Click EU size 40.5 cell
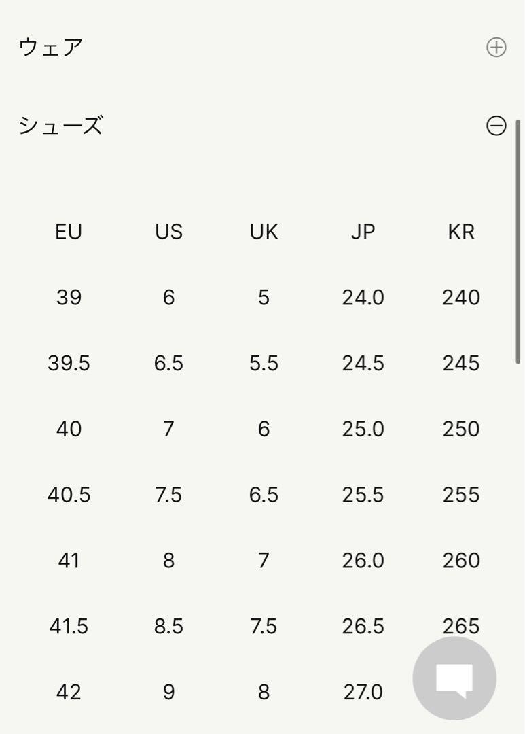The image size is (525, 734). pos(69,495)
